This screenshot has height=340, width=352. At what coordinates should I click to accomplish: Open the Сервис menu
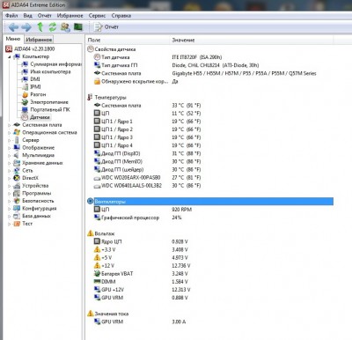click(97, 16)
